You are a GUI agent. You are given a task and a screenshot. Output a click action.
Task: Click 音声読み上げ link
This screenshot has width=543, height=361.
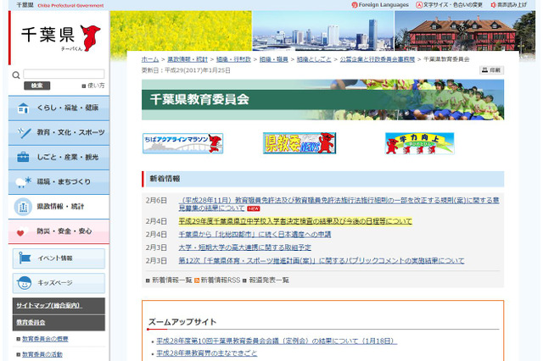pos(512,5)
